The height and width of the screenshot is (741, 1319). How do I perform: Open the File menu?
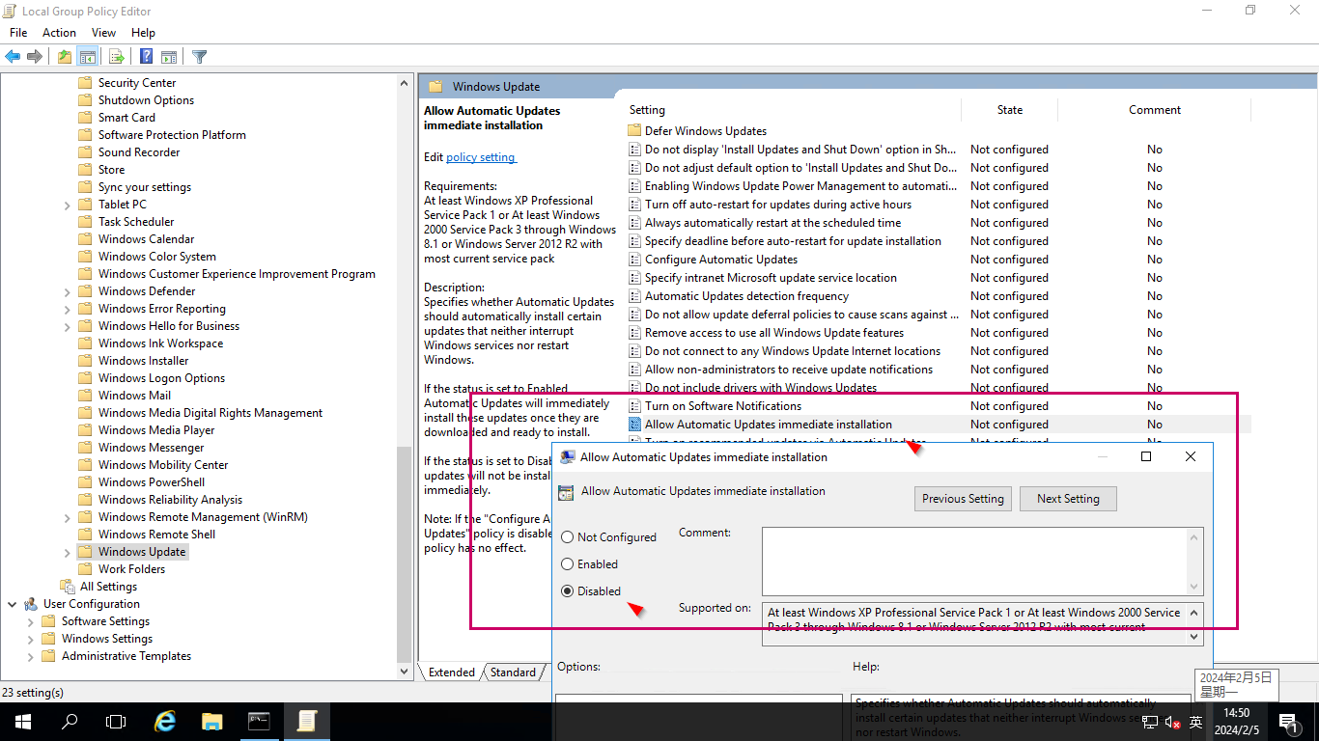click(18, 33)
